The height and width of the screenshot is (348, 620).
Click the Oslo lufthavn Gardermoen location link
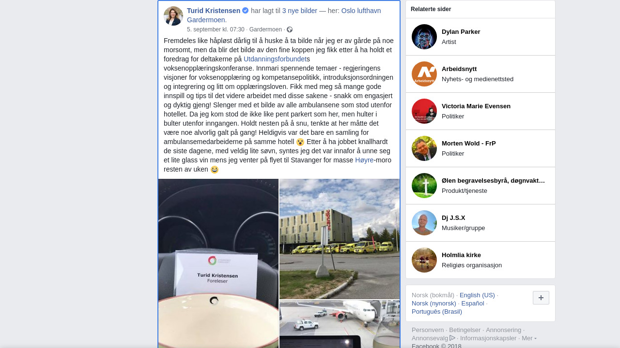tap(284, 15)
